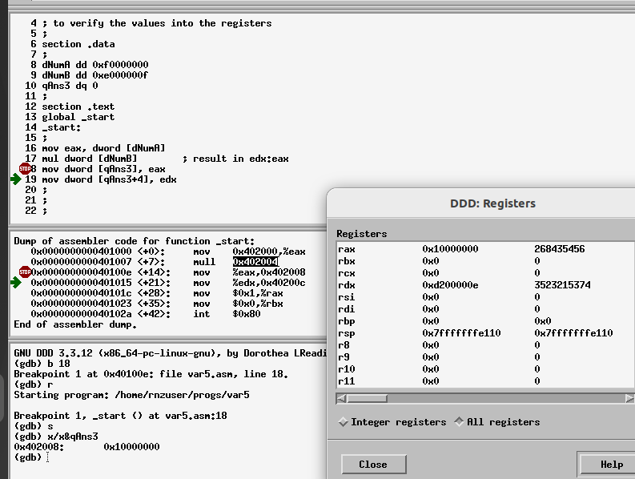Viewport: 635px width, 479px height.
Task: Select the r10 register row
Action: tap(485, 369)
